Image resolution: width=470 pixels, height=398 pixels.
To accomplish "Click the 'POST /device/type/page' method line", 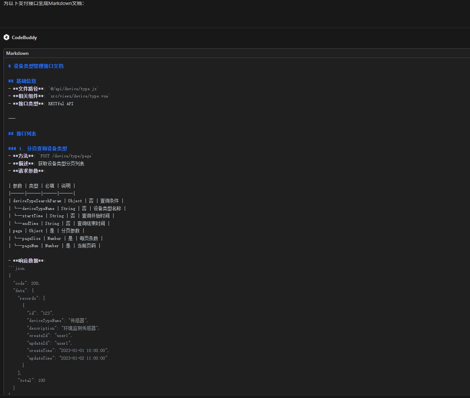I will click(51, 156).
